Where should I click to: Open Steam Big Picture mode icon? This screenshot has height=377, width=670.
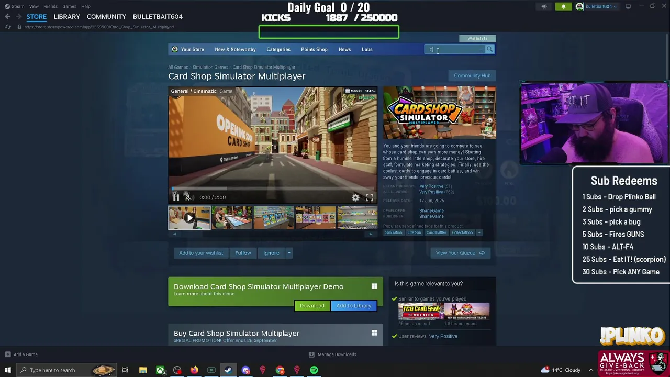click(628, 6)
